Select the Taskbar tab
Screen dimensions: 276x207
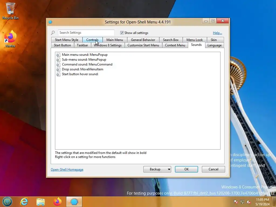pos(82,45)
